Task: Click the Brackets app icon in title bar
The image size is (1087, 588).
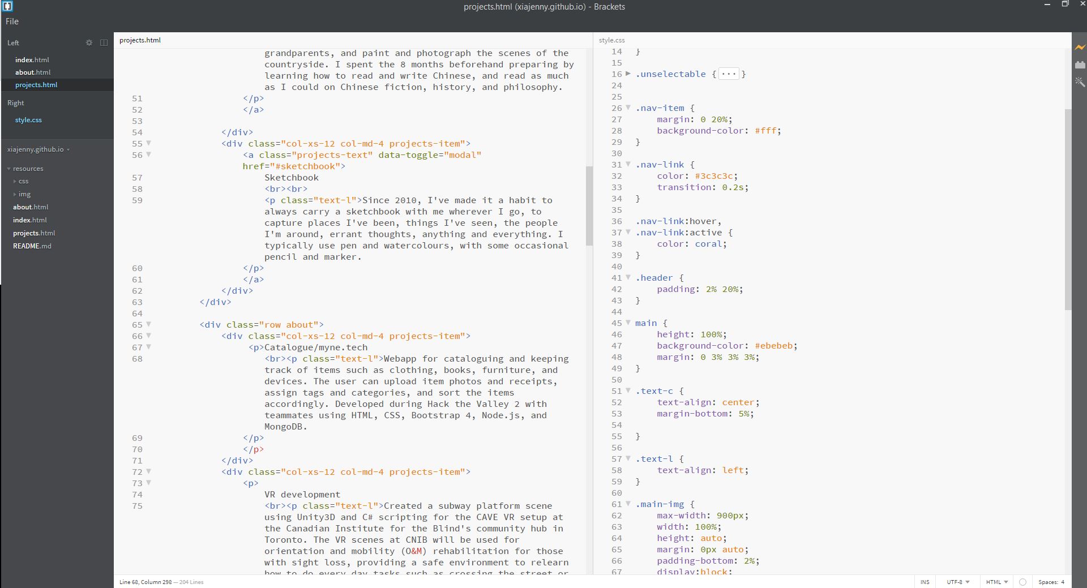Action: tap(7, 6)
